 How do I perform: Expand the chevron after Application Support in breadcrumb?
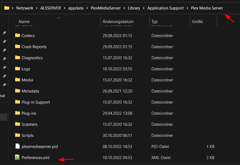click(x=187, y=8)
